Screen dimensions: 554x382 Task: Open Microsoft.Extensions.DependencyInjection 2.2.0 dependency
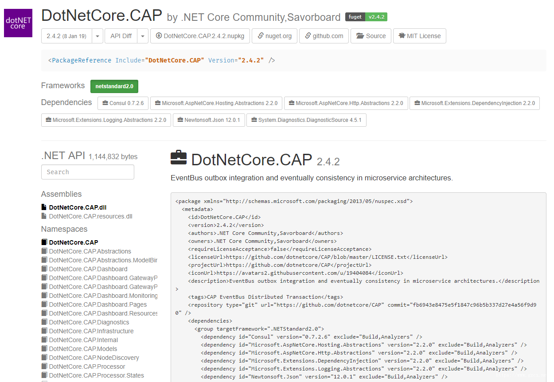[x=475, y=103]
